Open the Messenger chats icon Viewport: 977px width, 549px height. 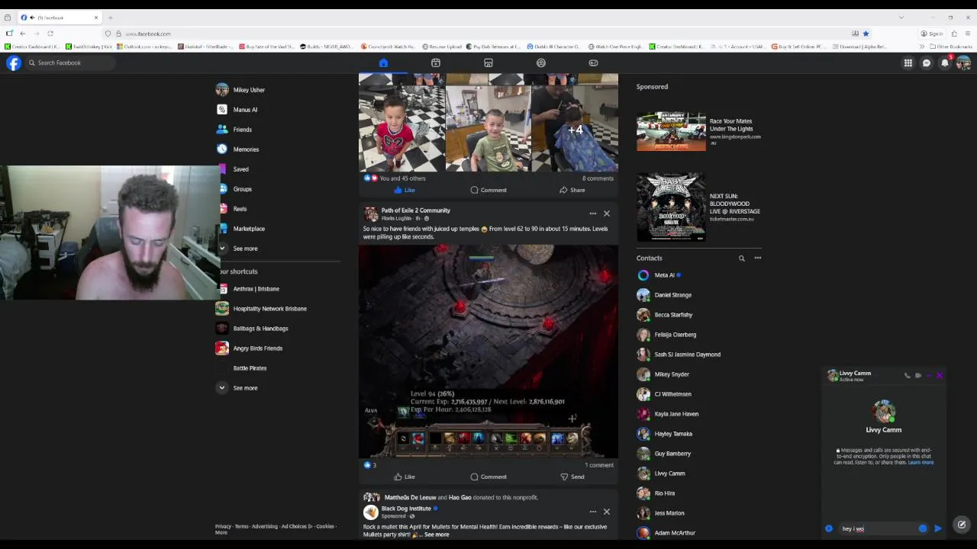click(927, 63)
